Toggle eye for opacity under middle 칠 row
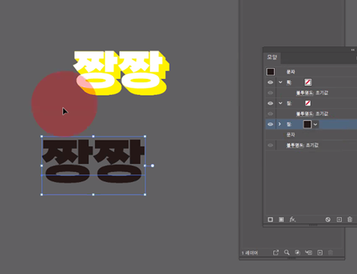The image size is (357, 274). coord(270,114)
